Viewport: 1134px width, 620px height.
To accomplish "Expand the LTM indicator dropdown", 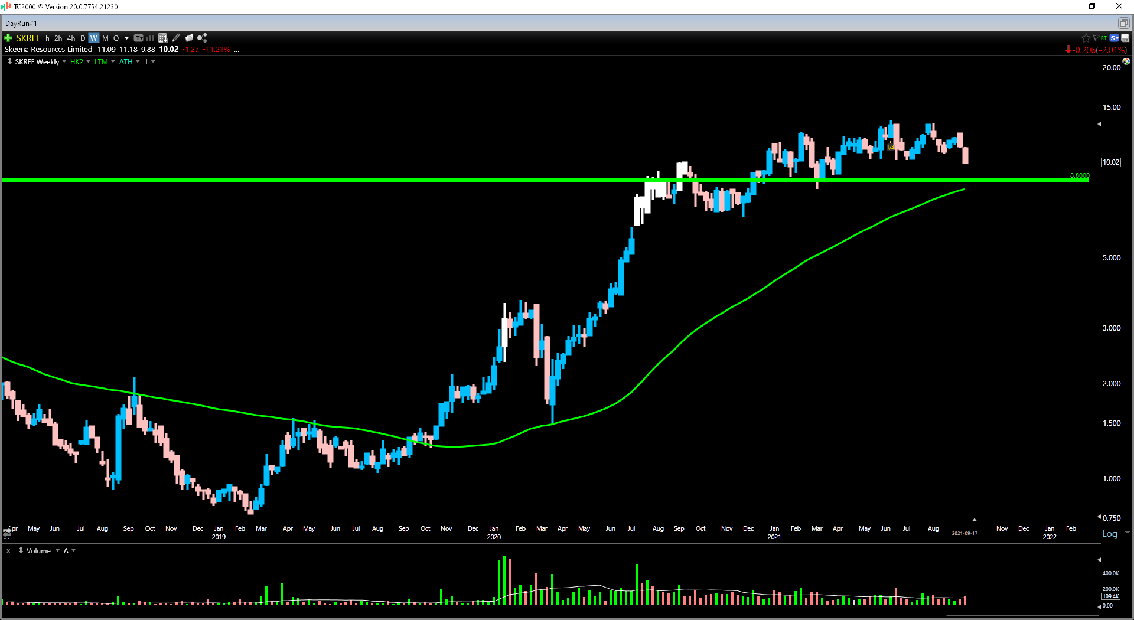I will click(113, 61).
